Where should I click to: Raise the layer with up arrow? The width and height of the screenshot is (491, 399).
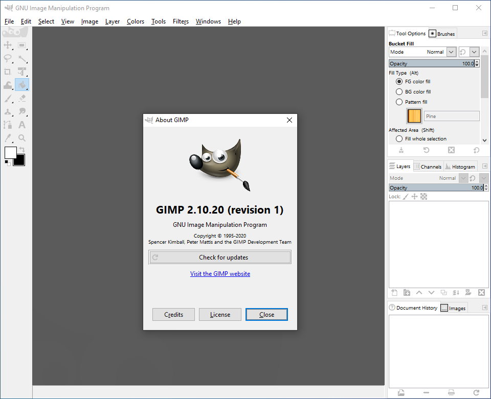419,293
